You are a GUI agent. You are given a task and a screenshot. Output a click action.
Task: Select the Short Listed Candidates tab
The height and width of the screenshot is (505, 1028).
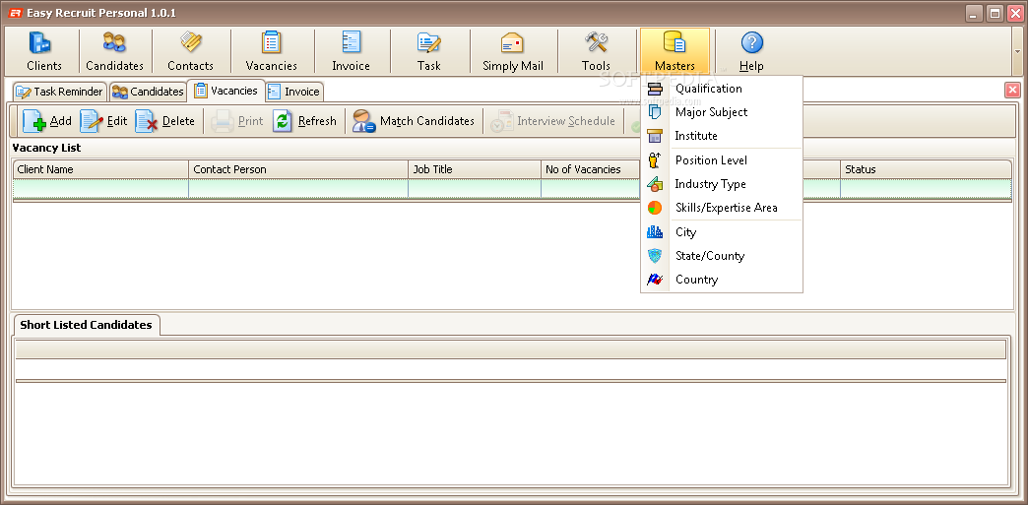tap(86, 325)
